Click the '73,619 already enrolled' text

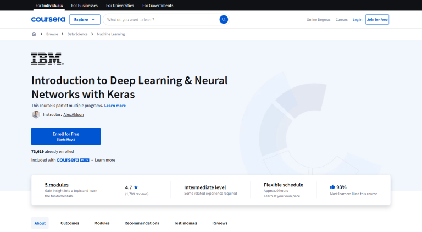click(x=53, y=151)
